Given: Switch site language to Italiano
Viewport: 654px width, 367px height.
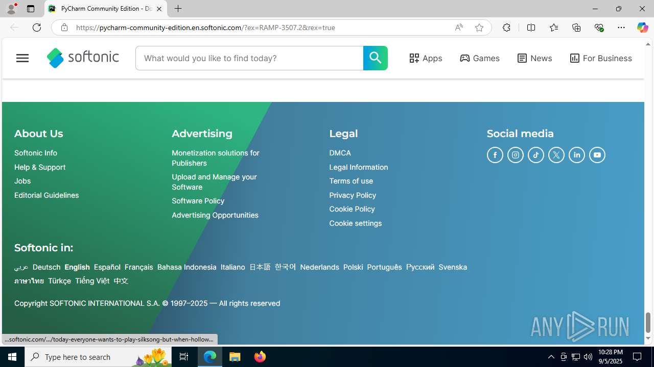Looking at the screenshot, I should coord(233,267).
